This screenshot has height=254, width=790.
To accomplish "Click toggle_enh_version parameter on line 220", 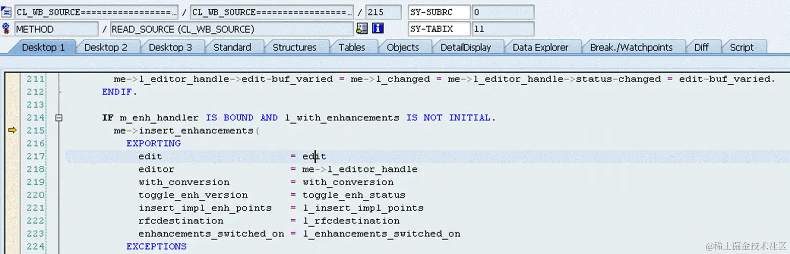I will point(193,195).
